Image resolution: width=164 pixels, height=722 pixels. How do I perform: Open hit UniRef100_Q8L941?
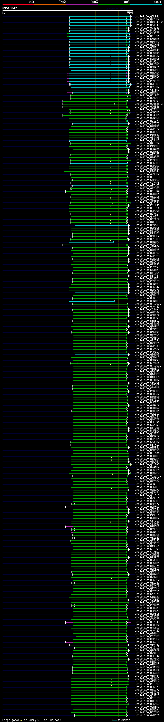[147, 17]
